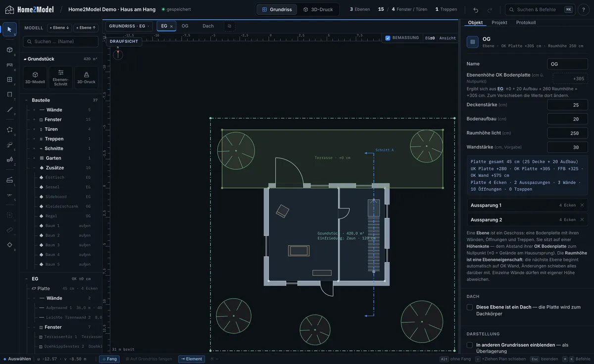Collapse the Bauteile tree group

tap(26, 100)
